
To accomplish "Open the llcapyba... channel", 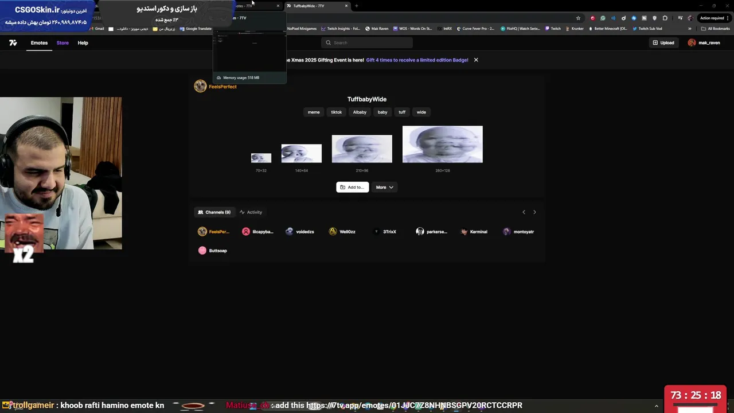I will pyautogui.click(x=257, y=232).
